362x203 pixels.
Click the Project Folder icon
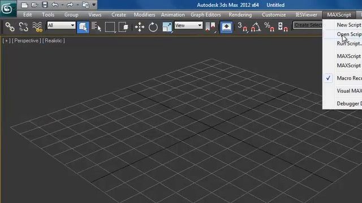pos(85,5)
